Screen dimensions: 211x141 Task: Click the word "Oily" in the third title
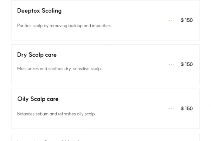[x=23, y=99]
